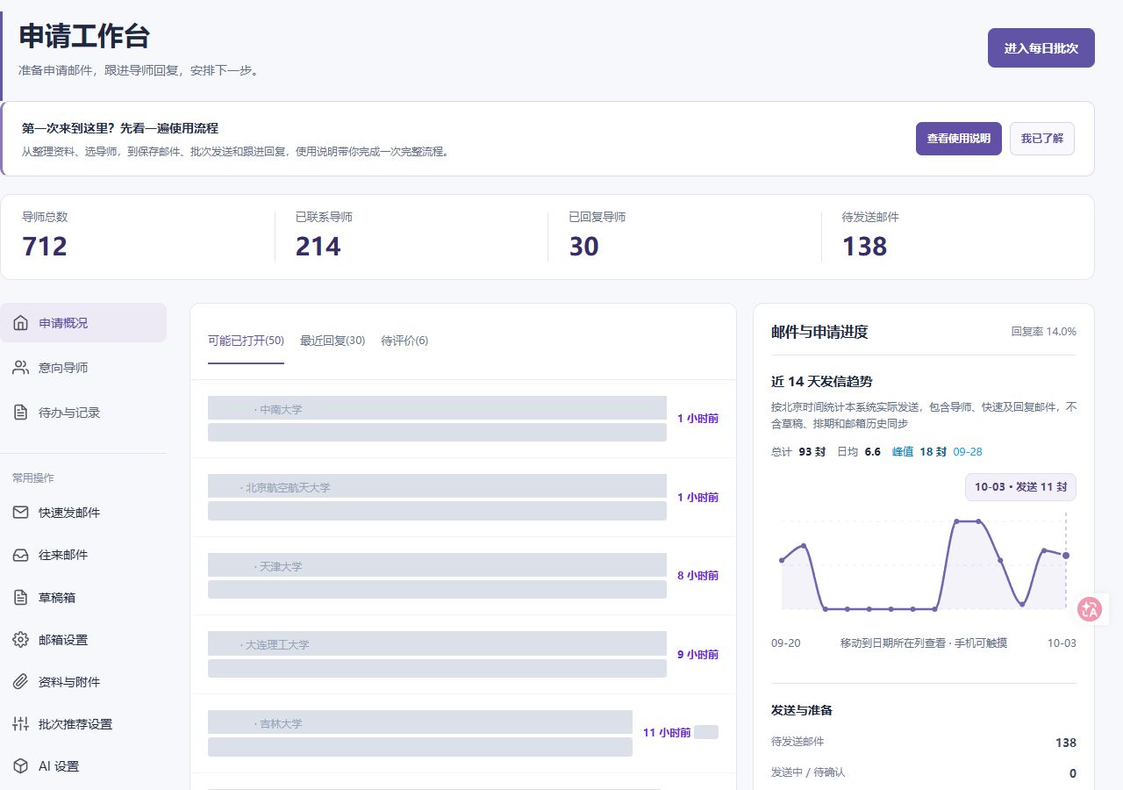Go to 意向导师 in sidebar

83,368
